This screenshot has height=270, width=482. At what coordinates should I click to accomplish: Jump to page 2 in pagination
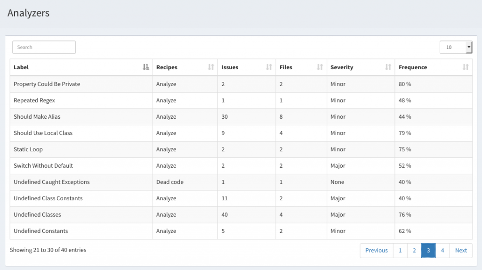coord(414,250)
